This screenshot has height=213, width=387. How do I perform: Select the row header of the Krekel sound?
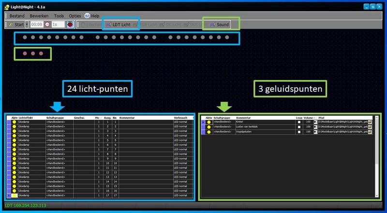click(203, 122)
